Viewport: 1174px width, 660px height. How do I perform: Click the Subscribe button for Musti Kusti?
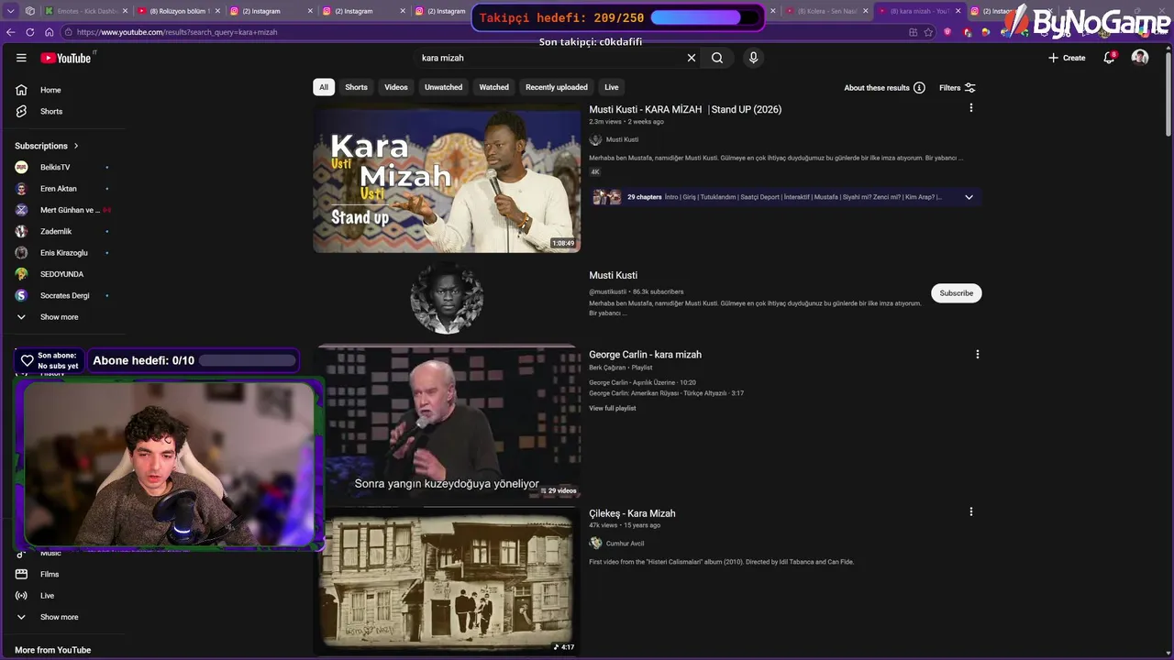coord(957,293)
